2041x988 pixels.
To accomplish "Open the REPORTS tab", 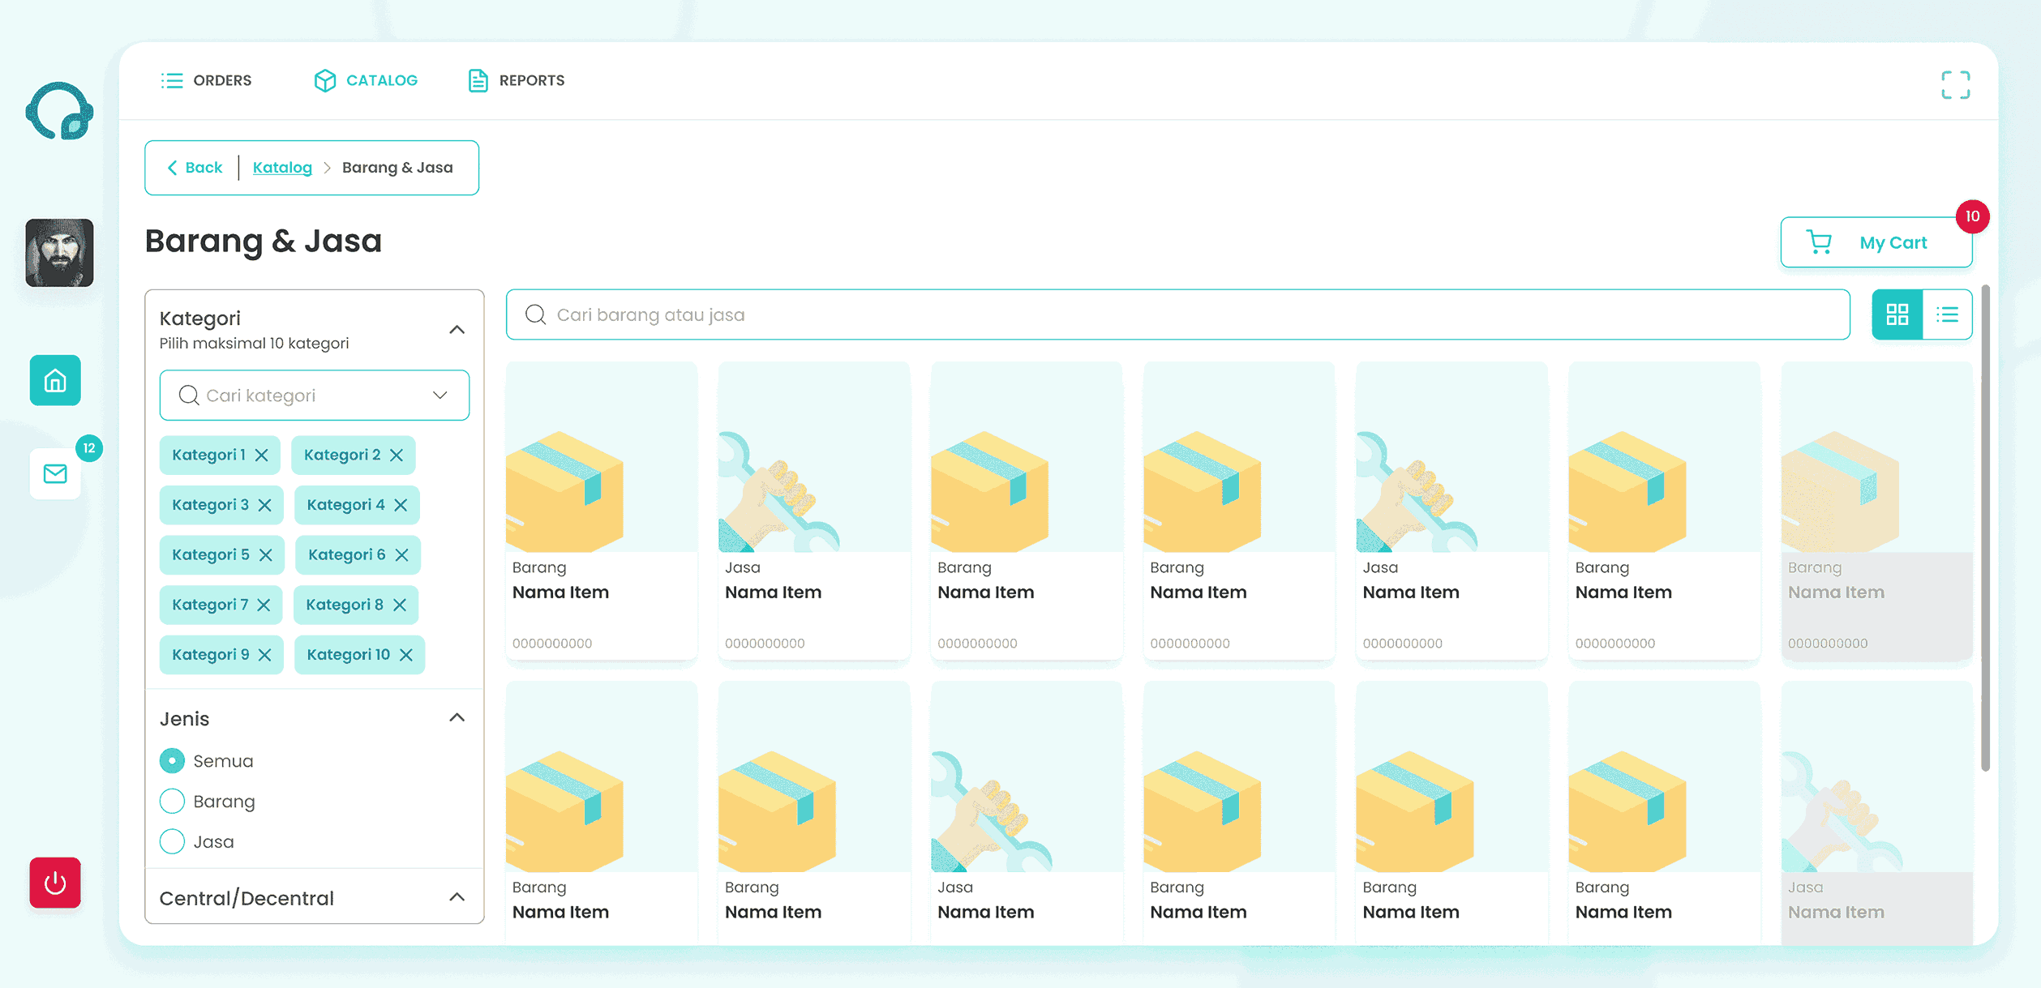I will click(517, 80).
